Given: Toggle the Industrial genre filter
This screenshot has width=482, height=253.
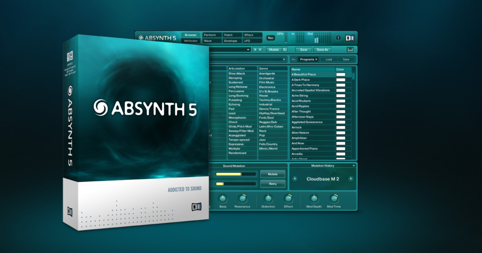Looking at the screenshot, I should [x=273, y=104].
